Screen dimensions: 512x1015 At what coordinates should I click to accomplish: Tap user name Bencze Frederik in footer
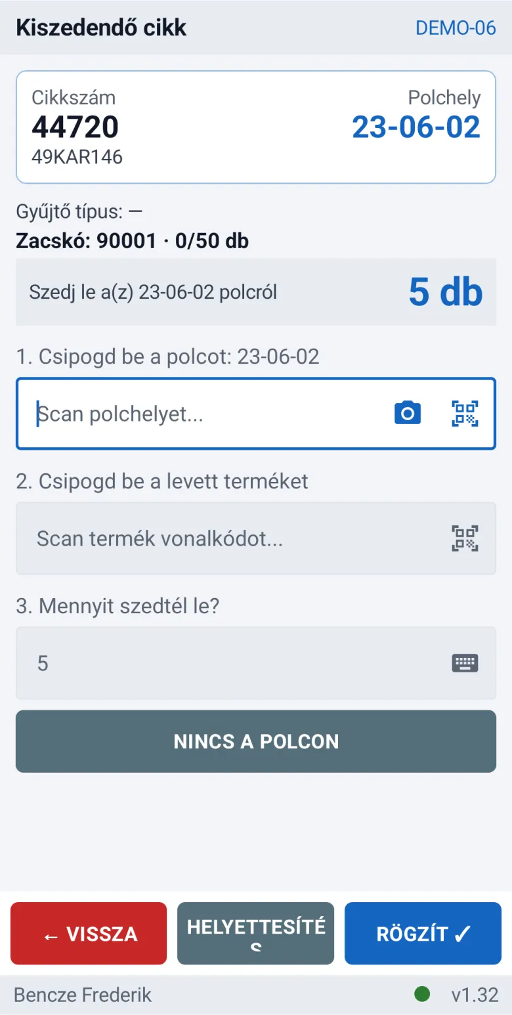(83, 995)
